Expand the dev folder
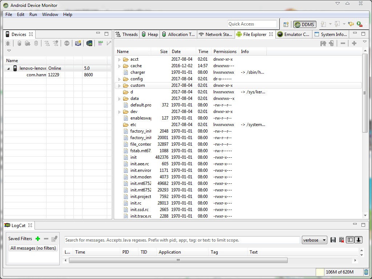This screenshot has width=372, height=279. click(x=120, y=112)
